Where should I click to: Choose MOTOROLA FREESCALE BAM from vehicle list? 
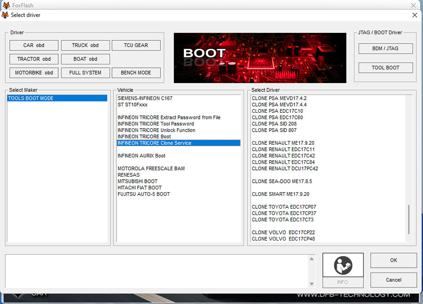tap(151, 168)
